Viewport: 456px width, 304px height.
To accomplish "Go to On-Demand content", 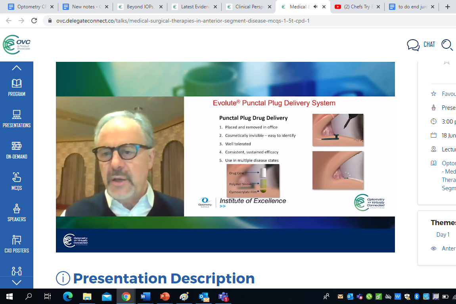I will click(x=17, y=150).
